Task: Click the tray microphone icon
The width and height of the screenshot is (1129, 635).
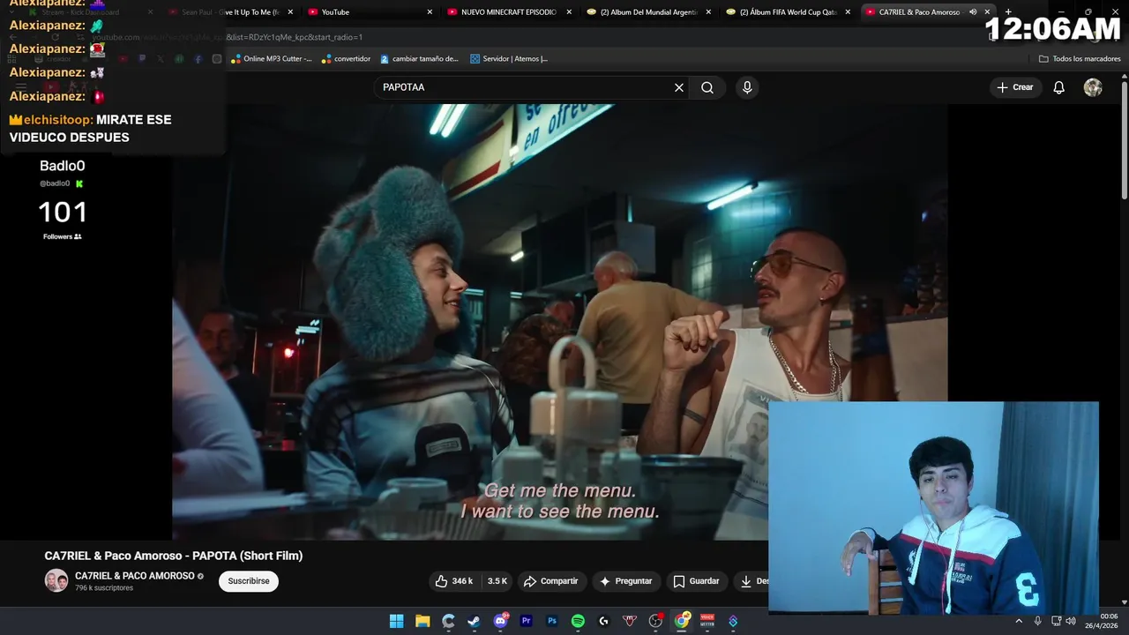Action: click(1037, 621)
